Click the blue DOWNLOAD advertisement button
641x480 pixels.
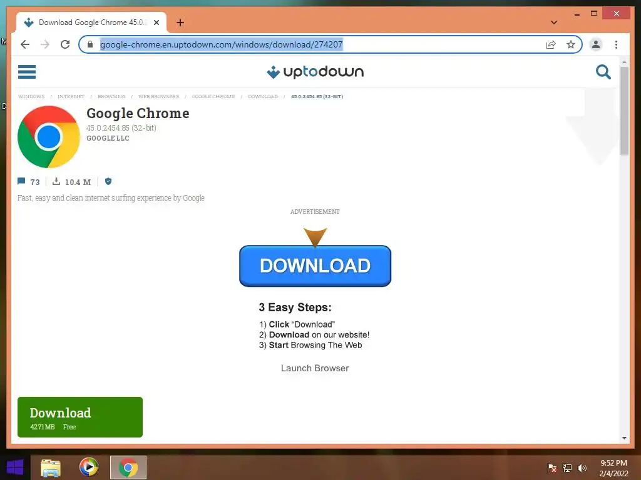click(x=315, y=266)
